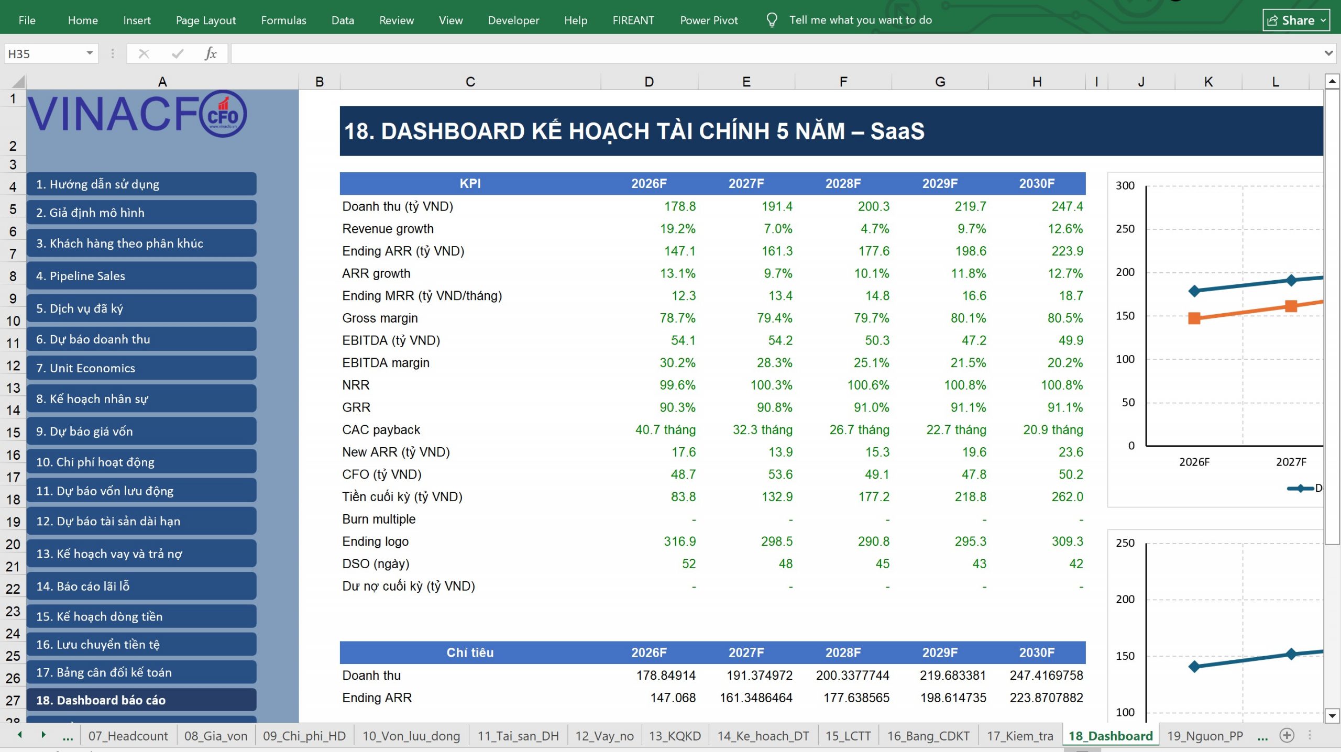1341x752 pixels.
Task: Click the New sheet plus icon
Action: coord(1287,735)
